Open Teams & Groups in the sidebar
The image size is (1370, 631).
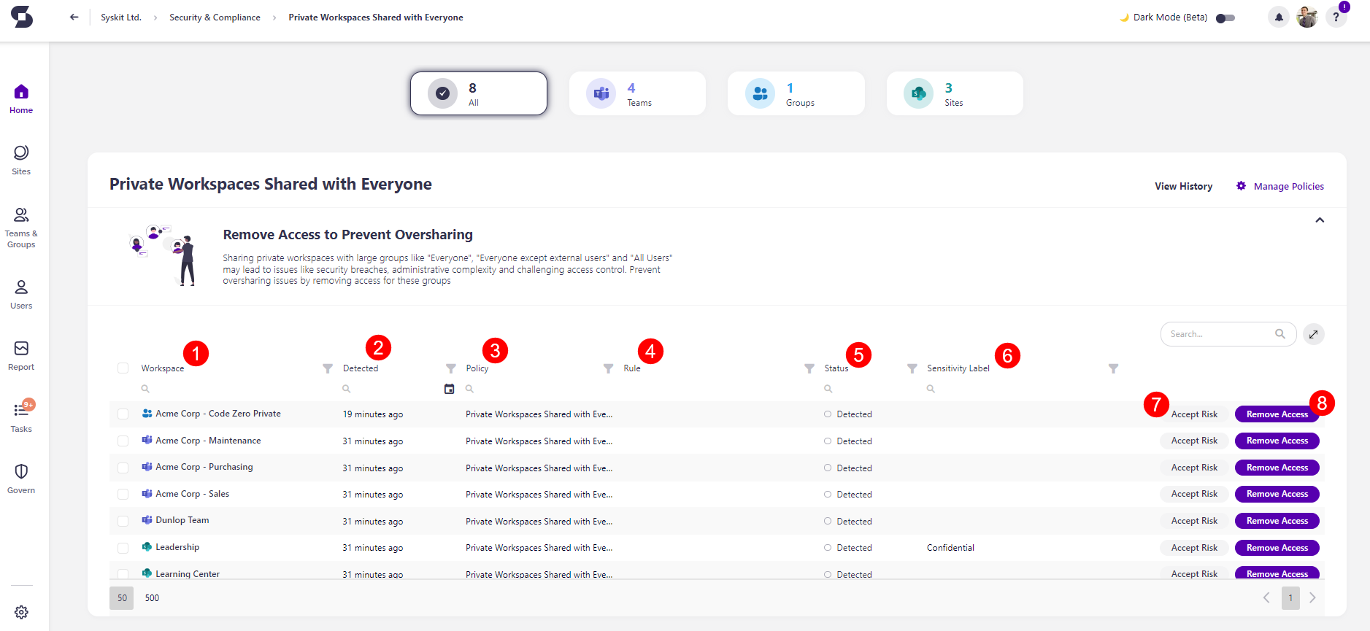[x=21, y=227]
